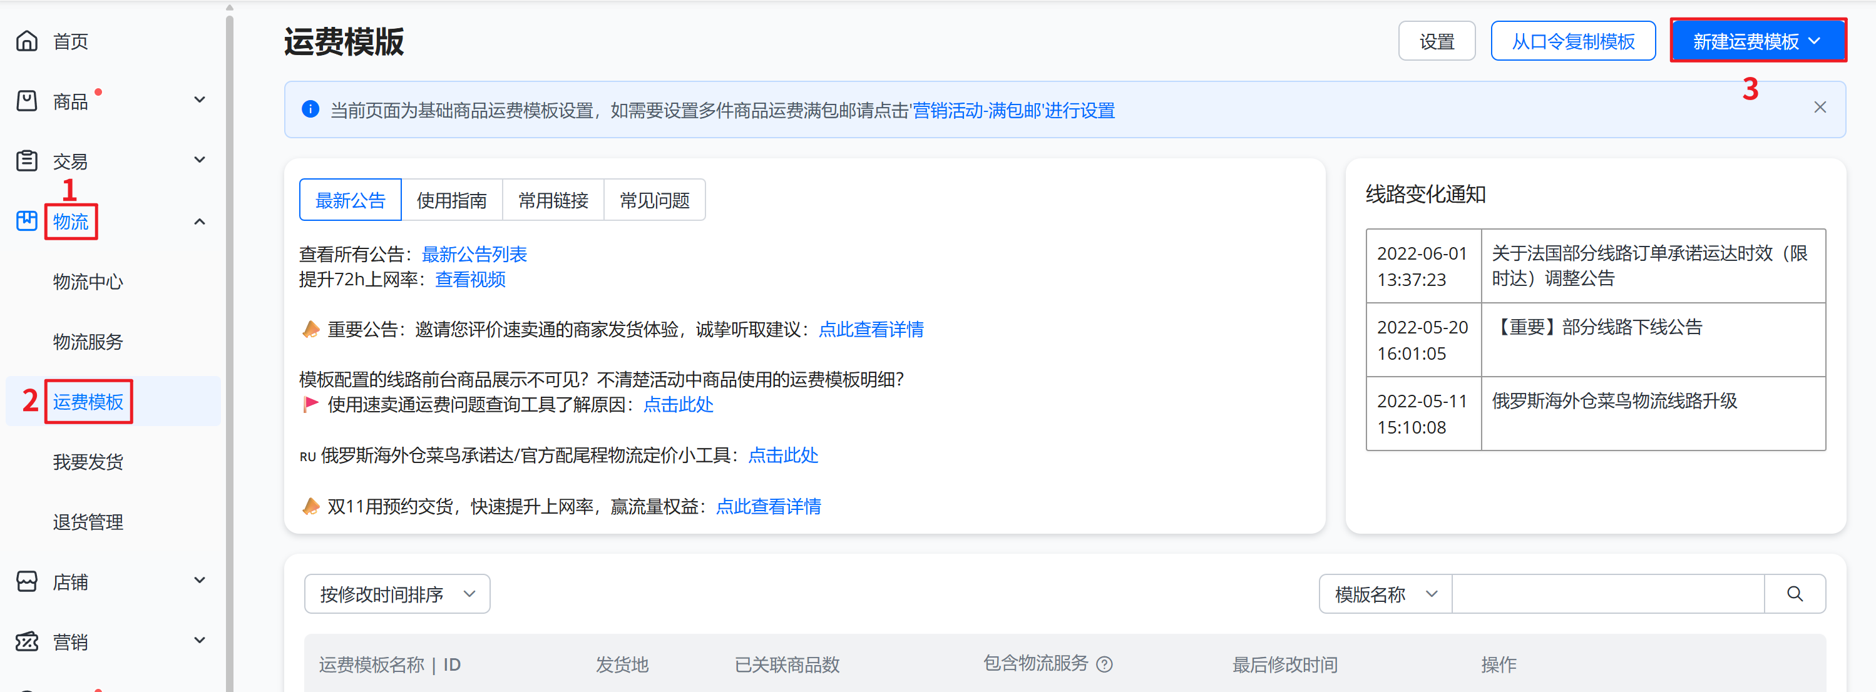Collapse the 物流 sidebar menu

pos(200,221)
